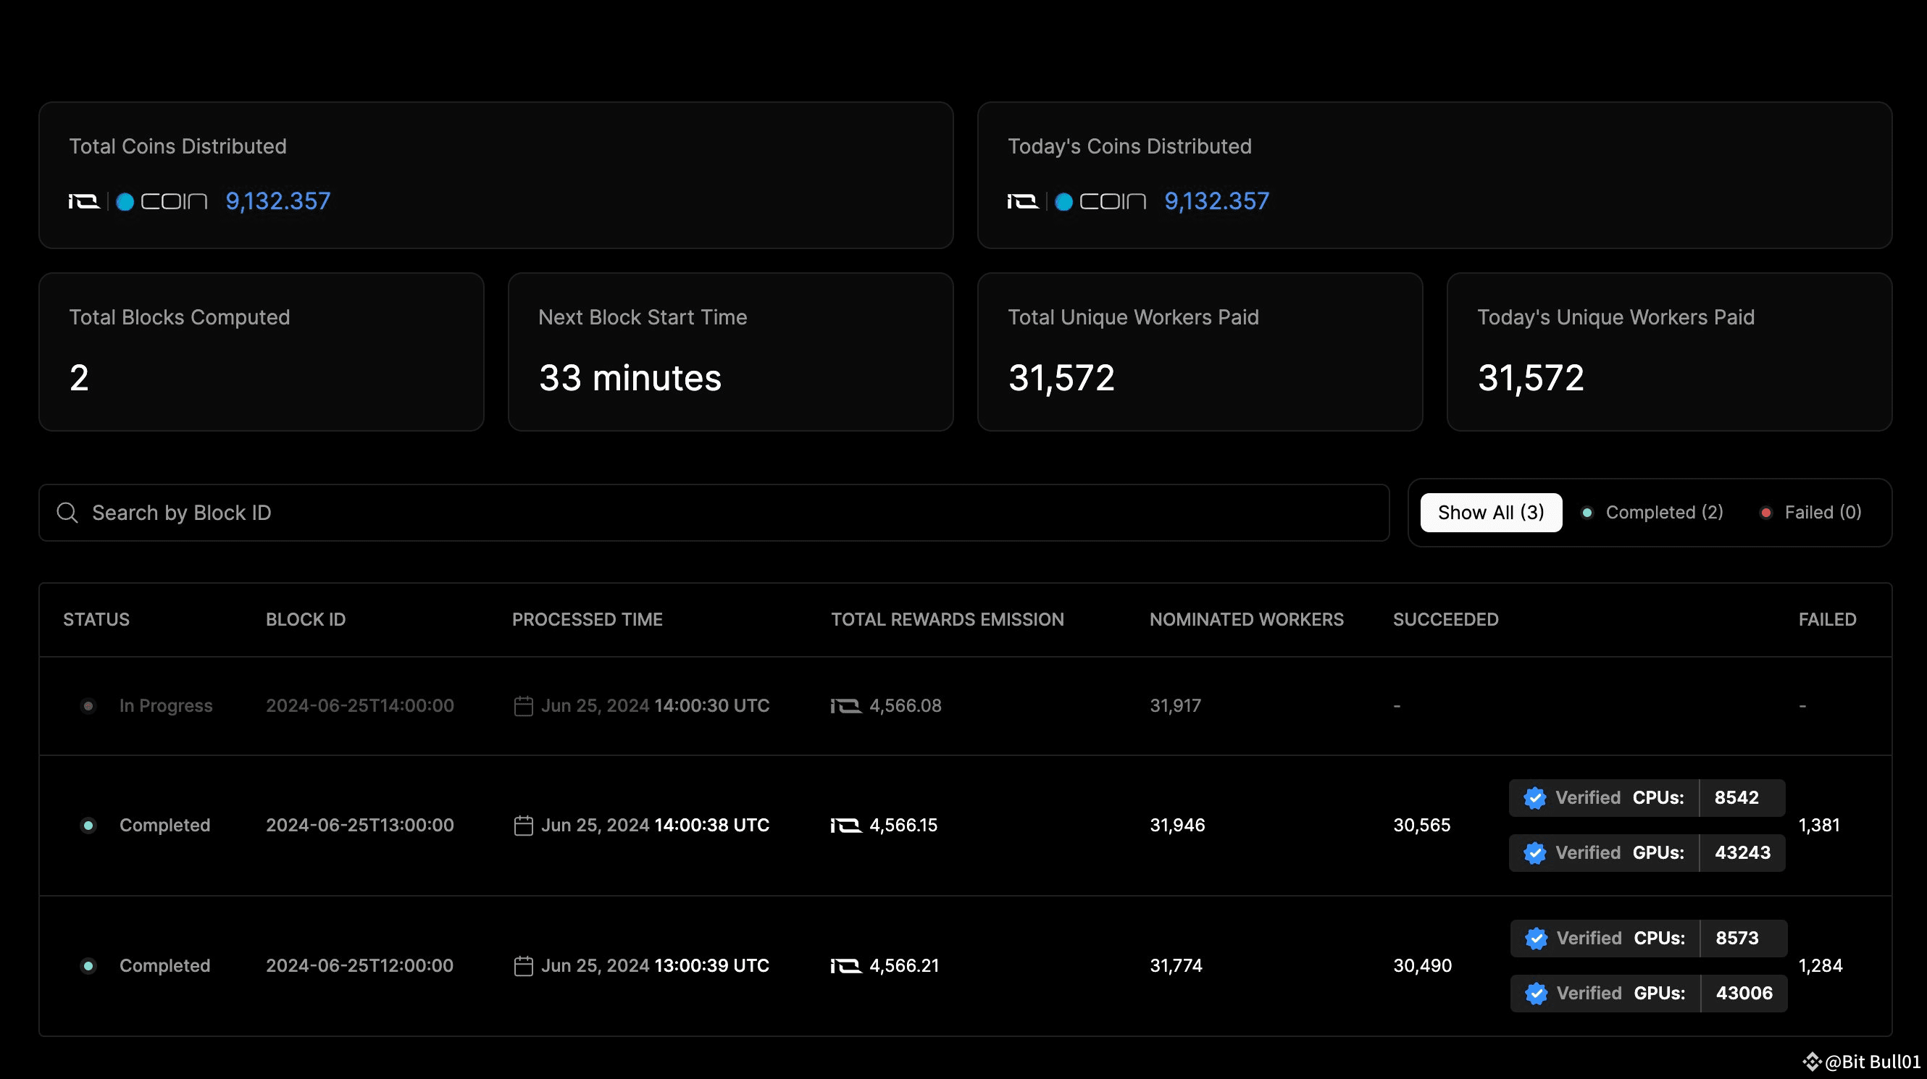Image resolution: width=1927 pixels, height=1079 pixels.
Task: Click the In Progress status indicator dot
Action: (88, 706)
